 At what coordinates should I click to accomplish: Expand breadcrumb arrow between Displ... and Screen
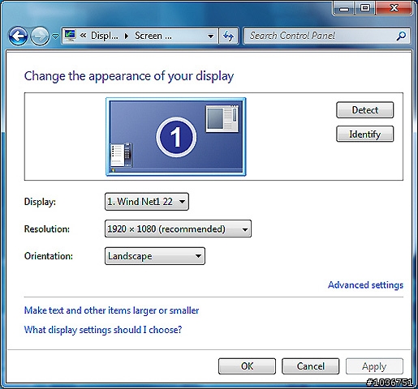click(x=127, y=36)
